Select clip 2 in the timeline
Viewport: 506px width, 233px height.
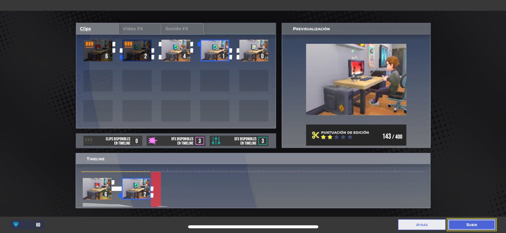[x=136, y=189]
